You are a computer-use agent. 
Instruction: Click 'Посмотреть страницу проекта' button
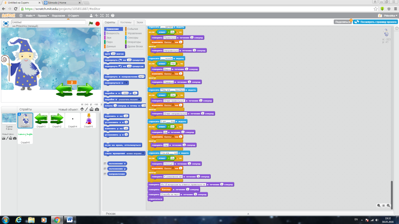pos(376,22)
